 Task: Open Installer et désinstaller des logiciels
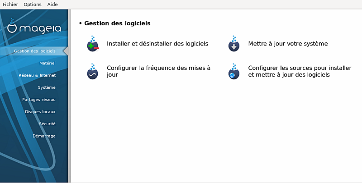click(157, 44)
